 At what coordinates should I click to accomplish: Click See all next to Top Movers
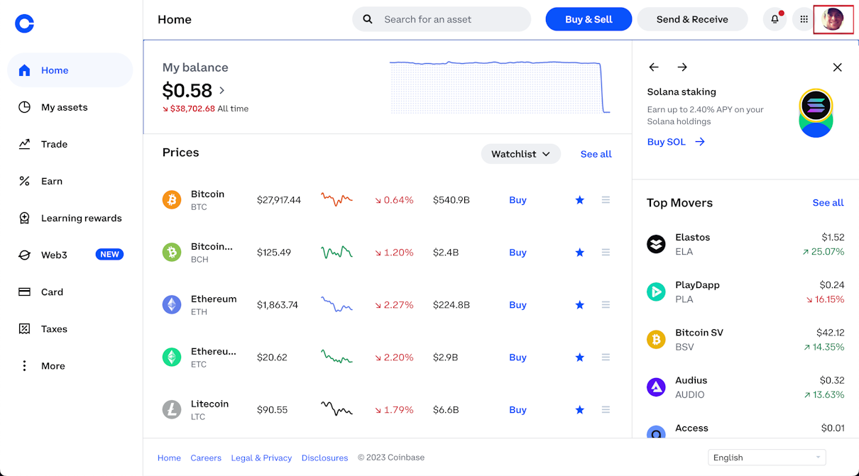click(x=828, y=203)
